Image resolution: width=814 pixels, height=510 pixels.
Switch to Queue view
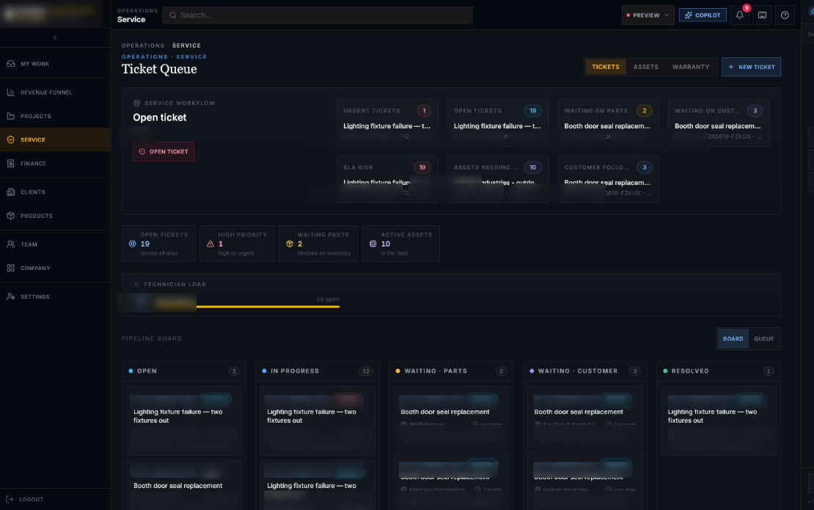pyautogui.click(x=763, y=338)
